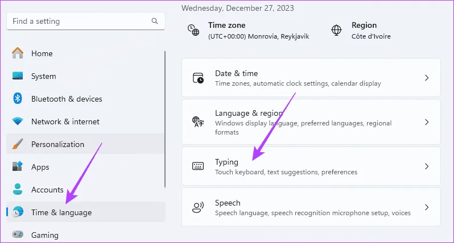The height and width of the screenshot is (243, 454).
Task: Click the Côte d'Ivoire region text
Action: point(371,36)
